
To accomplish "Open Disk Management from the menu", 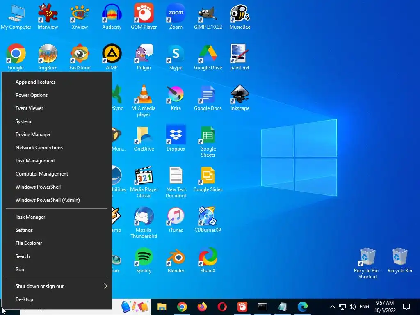I will (x=57, y=161).
